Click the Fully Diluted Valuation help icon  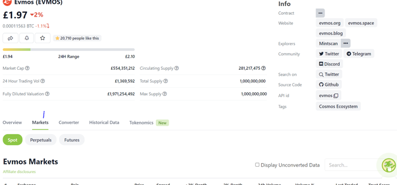(47, 94)
